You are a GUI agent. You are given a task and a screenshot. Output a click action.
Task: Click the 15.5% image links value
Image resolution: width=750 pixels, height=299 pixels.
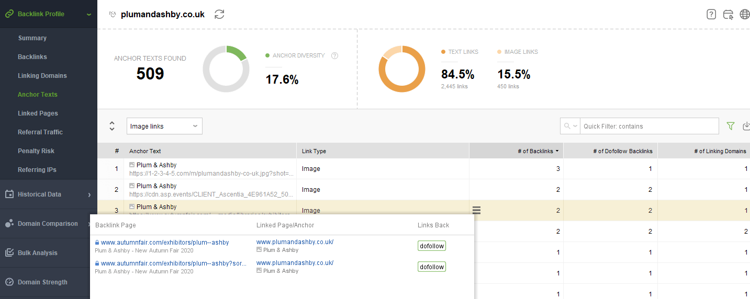pos(513,74)
